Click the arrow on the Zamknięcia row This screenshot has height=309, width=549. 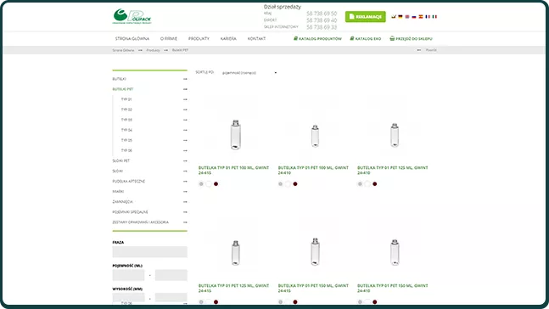click(x=185, y=202)
